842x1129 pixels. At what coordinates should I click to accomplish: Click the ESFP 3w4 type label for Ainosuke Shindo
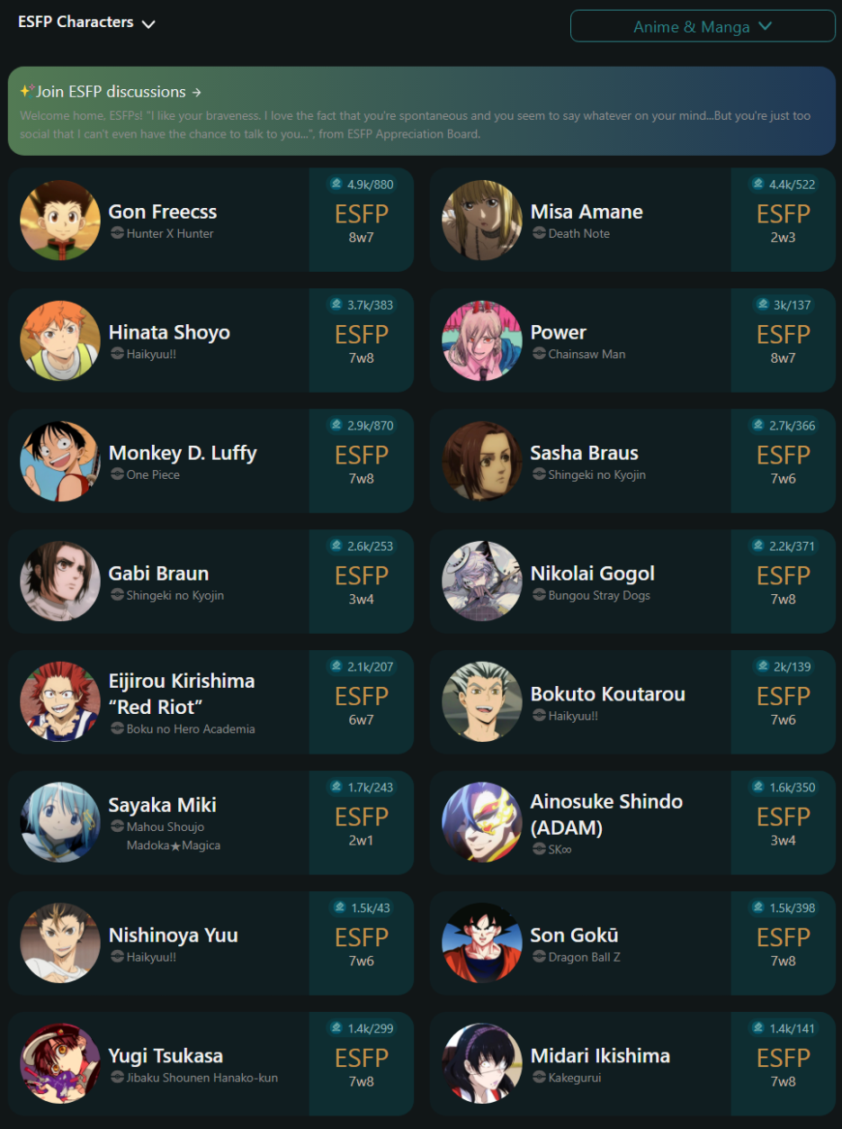click(784, 823)
